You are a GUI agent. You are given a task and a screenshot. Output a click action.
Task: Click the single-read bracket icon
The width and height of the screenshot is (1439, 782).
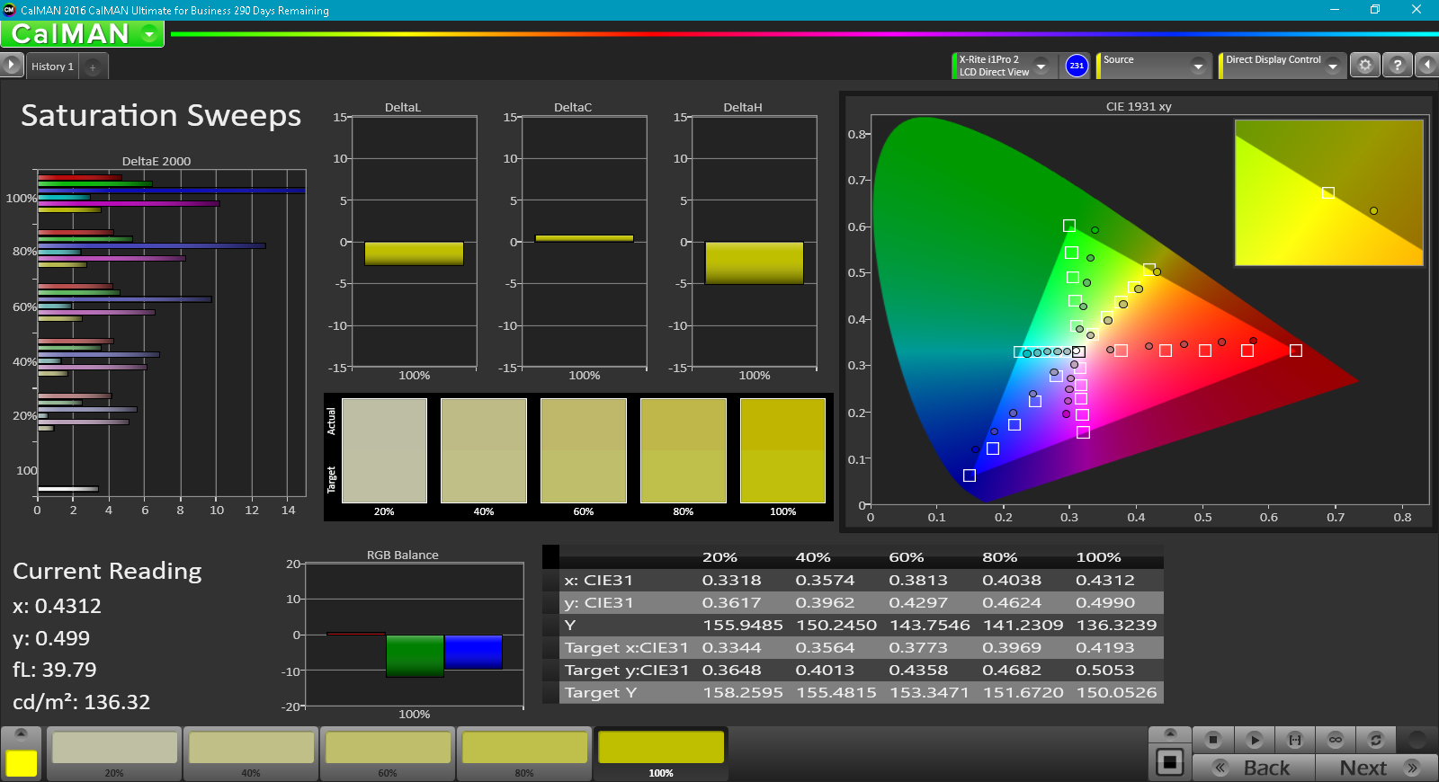(1294, 740)
